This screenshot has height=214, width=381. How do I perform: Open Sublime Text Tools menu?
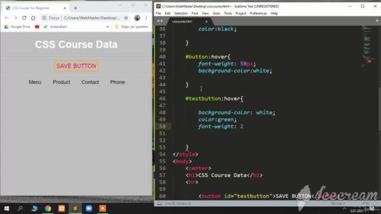pyautogui.click(x=227, y=13)
